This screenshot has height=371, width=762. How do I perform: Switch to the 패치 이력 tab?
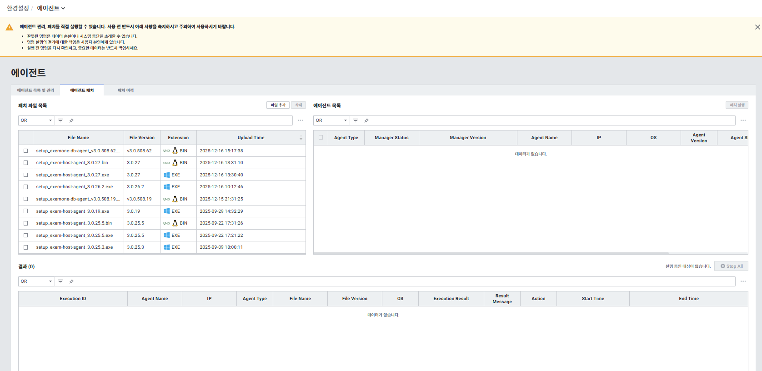125,90
